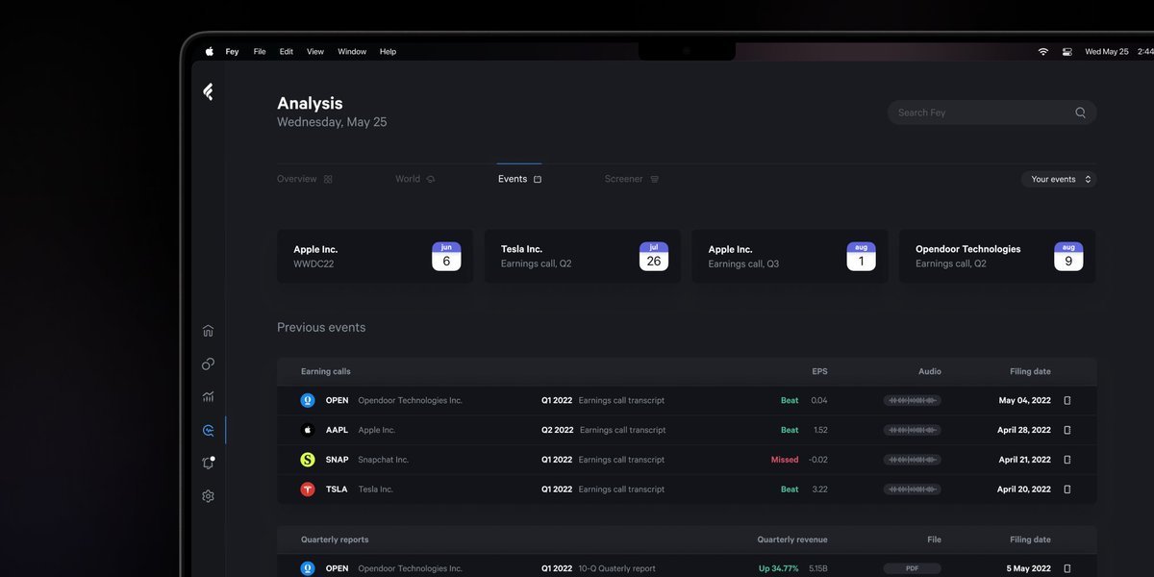The width and height of the screenshot is (1154, 577).
Task: Play audio waveform for SNAP earnings call
Action: click(913, 460)
